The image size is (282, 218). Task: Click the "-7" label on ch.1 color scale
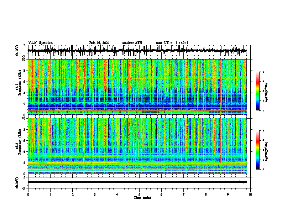point(263,111)
